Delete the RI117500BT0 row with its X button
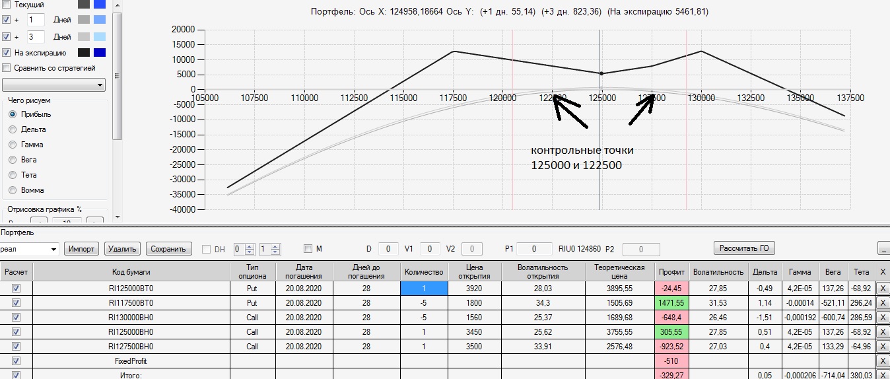The image size is (890, 379). tap(883, 303)
